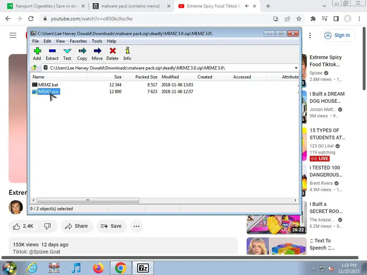Open the Favorites menu
Screen dimensions: 367x275
[x=78, y=41]
